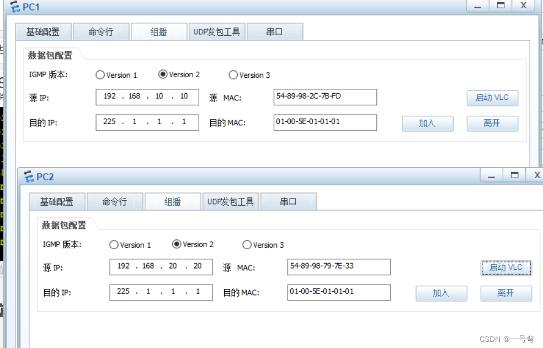The image size is (543, 348).
Task: Click 启动VLC button on PC1
Action: point(492,98)
